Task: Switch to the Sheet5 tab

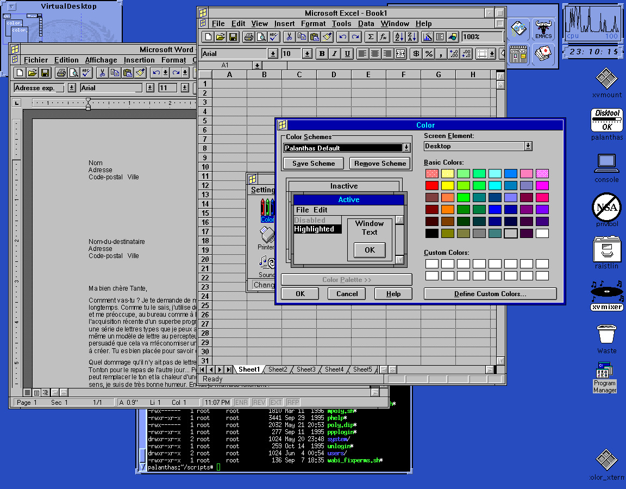Action: coord(362,369)
